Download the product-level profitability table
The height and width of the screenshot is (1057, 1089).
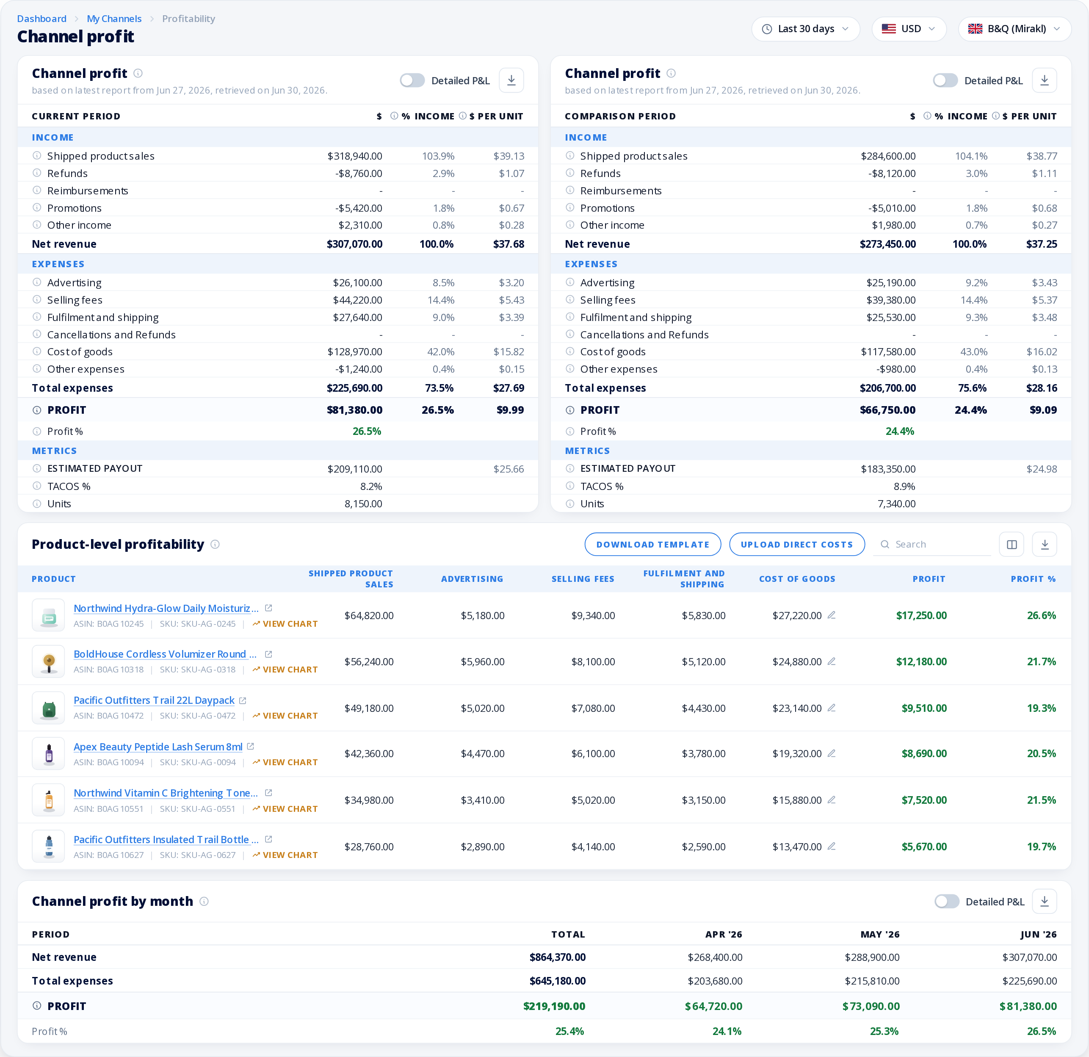click(1045, 545)
